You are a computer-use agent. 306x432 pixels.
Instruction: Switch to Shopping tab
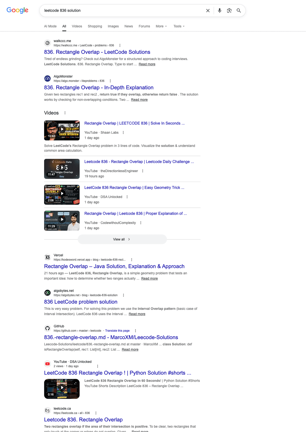[95, 26]
